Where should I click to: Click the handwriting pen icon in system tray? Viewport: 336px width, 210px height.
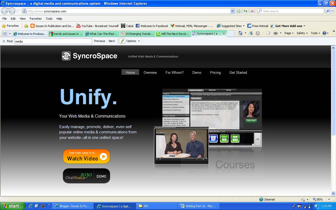pyautogui.click(x=305, y=206)
